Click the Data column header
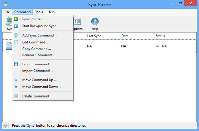 [137, 36]
